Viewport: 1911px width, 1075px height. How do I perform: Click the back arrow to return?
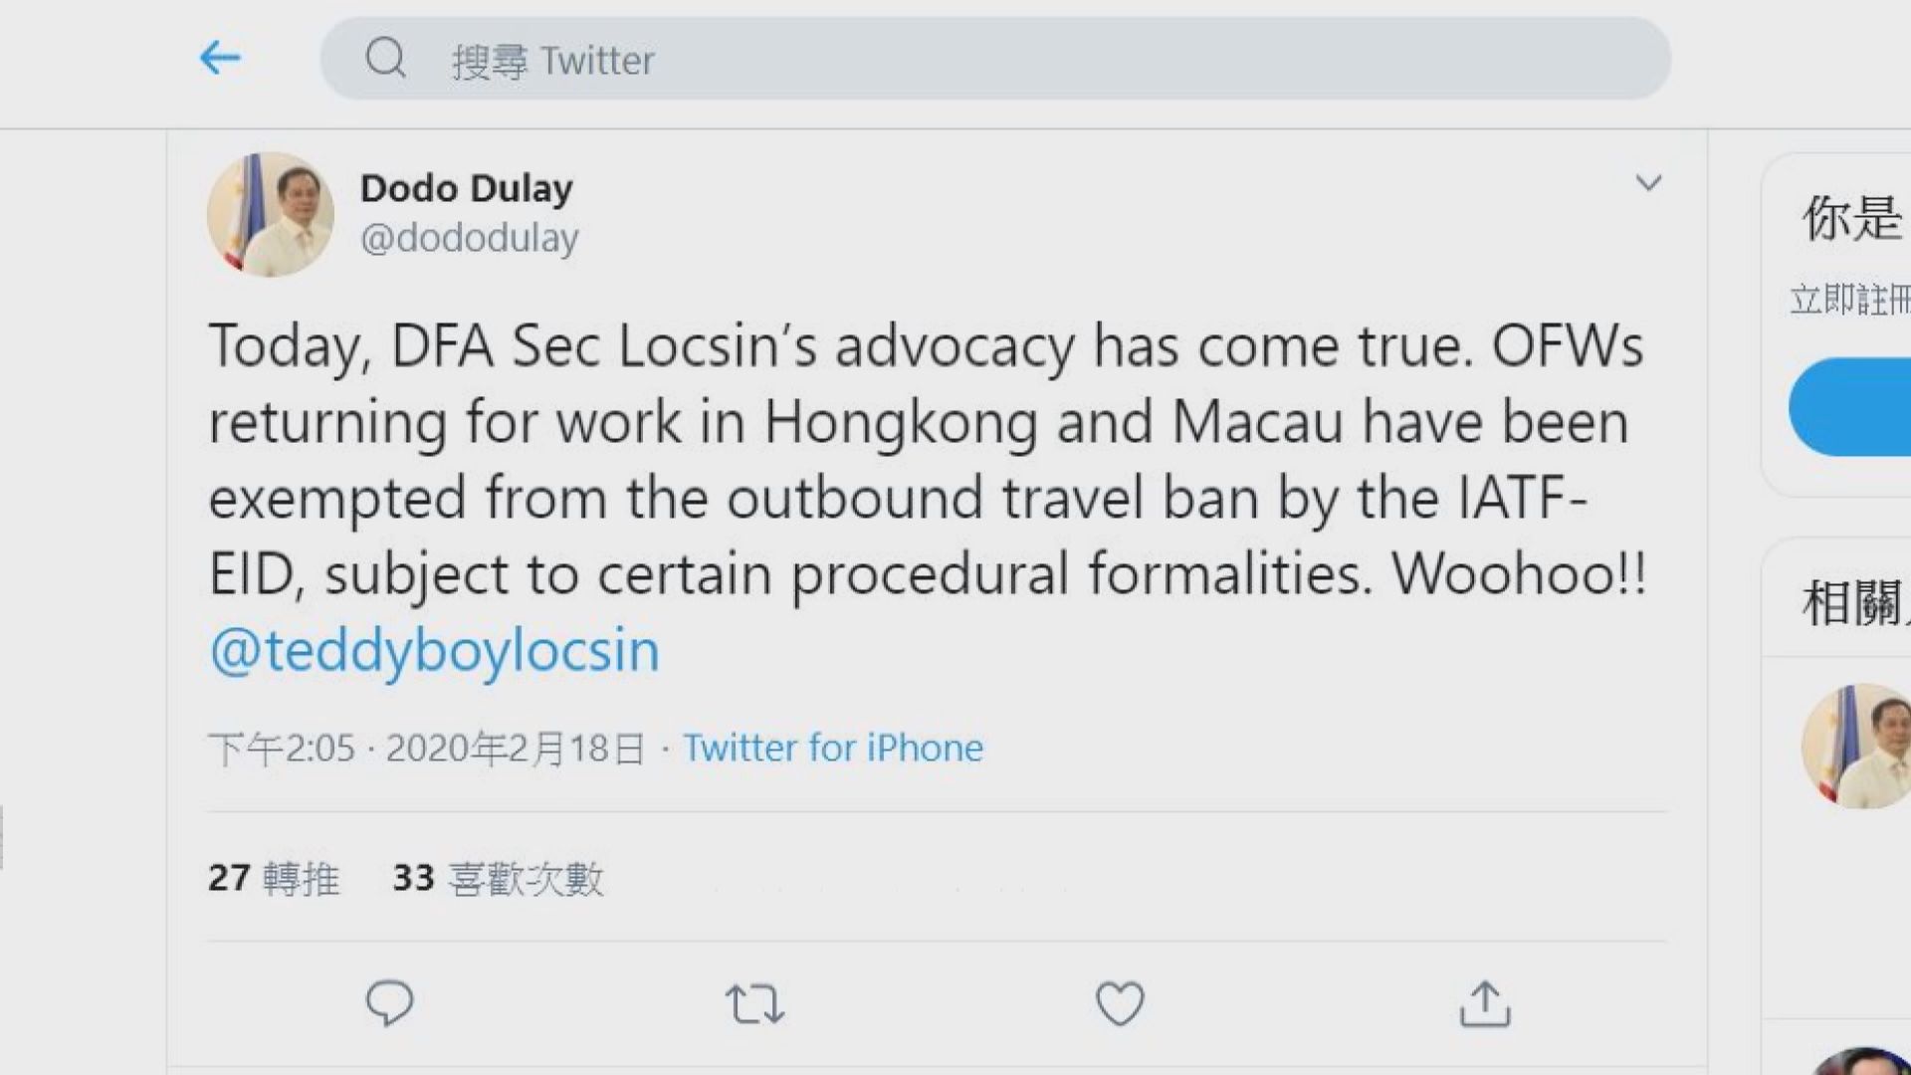coord(221,58)
